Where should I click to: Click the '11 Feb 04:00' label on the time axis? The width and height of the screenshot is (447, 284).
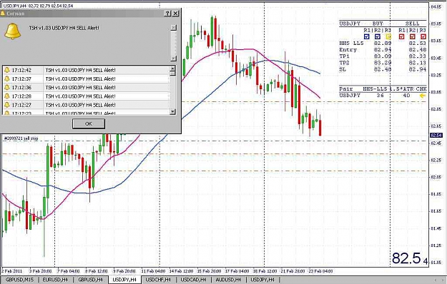pyautogui.click(x=153, y=271)
